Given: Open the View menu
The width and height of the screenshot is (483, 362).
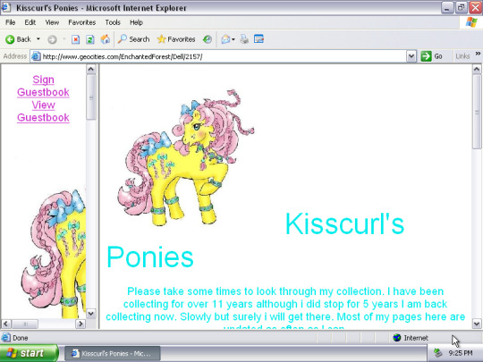Looking at the screenshot, I should 52,22.
